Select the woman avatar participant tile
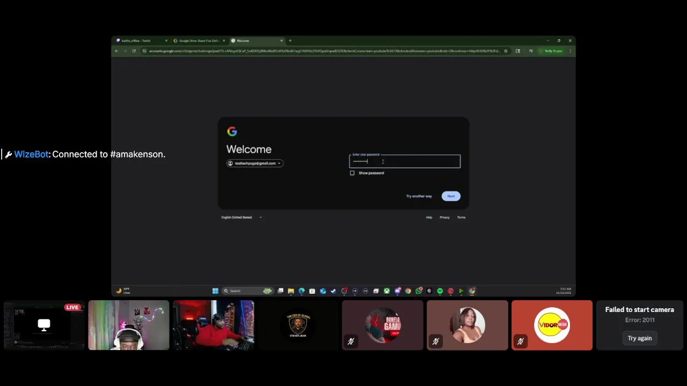 (x=467, y=325)
